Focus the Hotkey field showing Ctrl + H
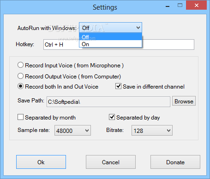 click(119, 45)
